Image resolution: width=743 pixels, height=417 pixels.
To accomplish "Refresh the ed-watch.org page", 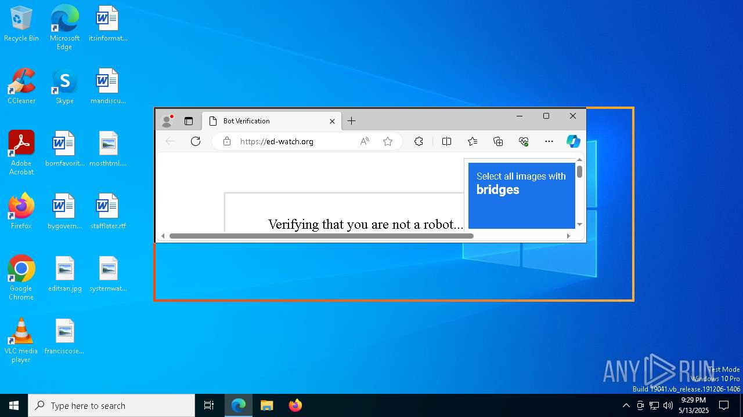I will pos(196,141).
